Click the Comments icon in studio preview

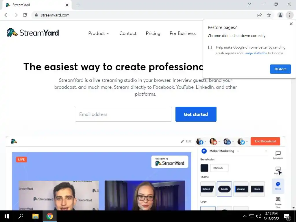[278, 155]
